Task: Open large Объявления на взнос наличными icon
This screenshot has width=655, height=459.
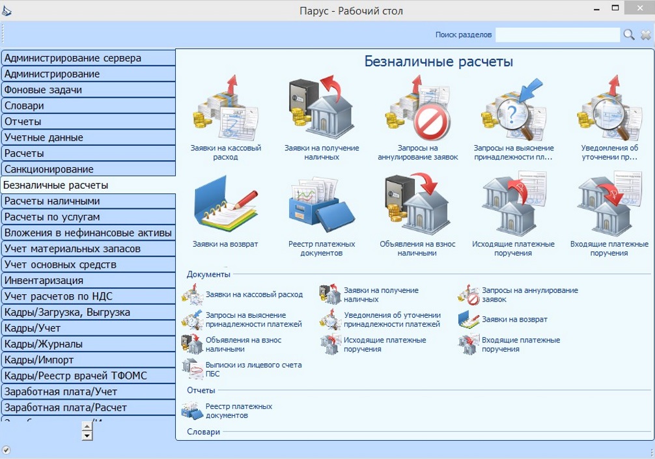Action: tap(417, 203)
